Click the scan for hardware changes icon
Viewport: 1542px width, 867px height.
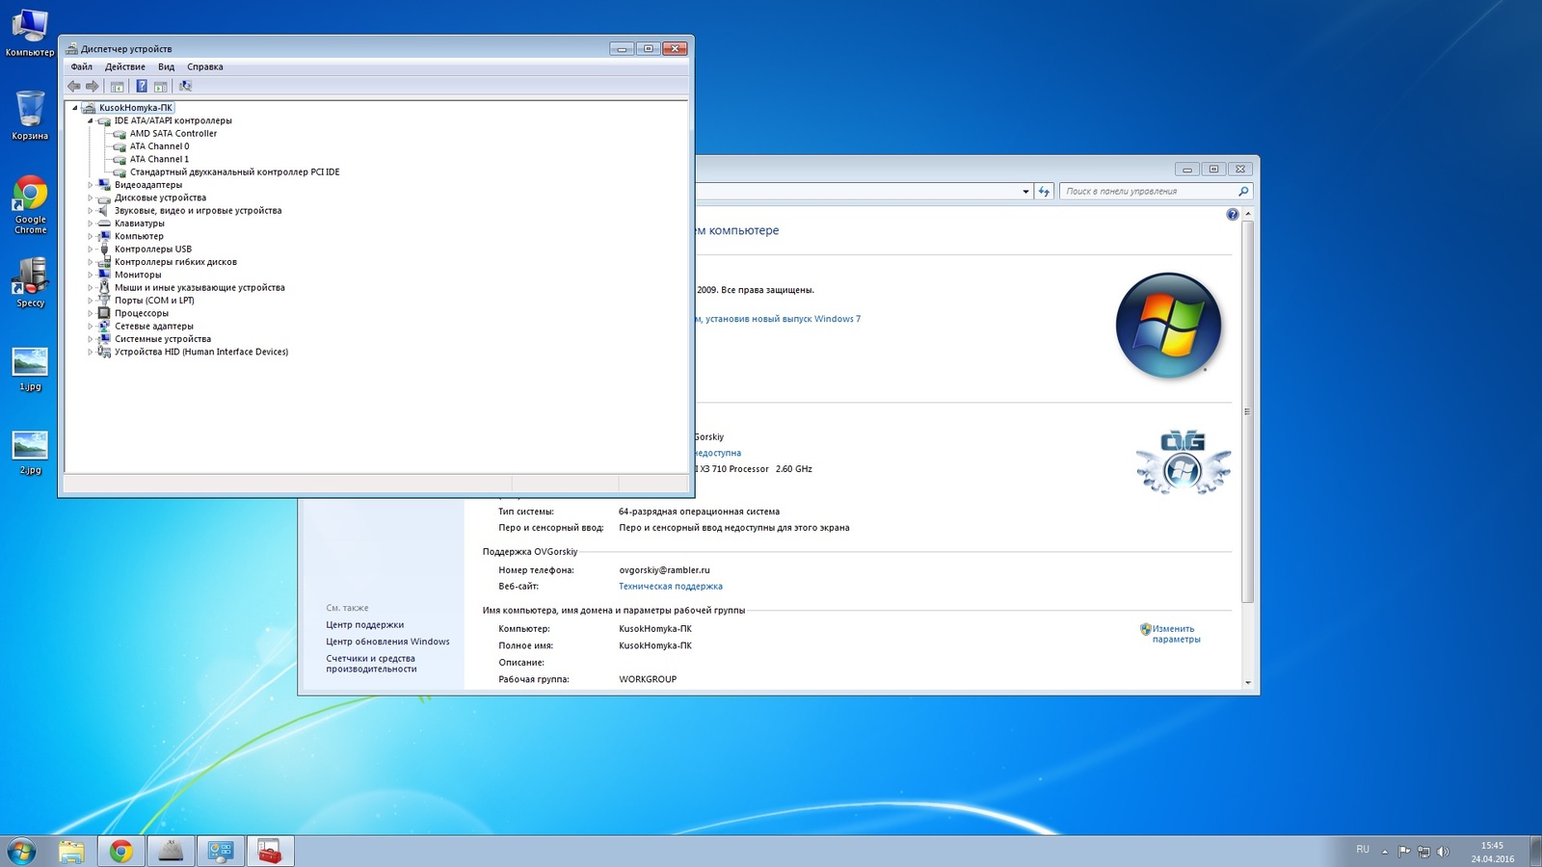coord(185,87)
